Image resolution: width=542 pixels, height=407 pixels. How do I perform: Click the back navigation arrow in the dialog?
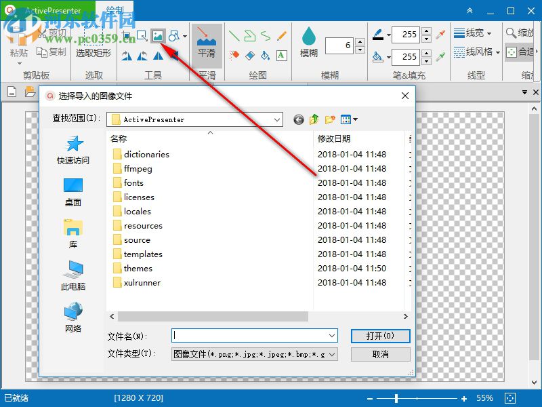(297, 119)
